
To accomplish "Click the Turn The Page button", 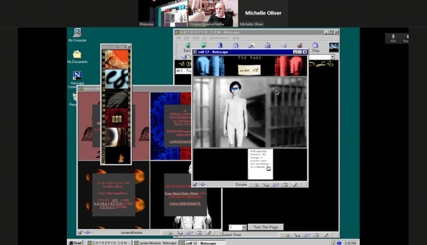I will pyautogui.click(x=265, y=227).
